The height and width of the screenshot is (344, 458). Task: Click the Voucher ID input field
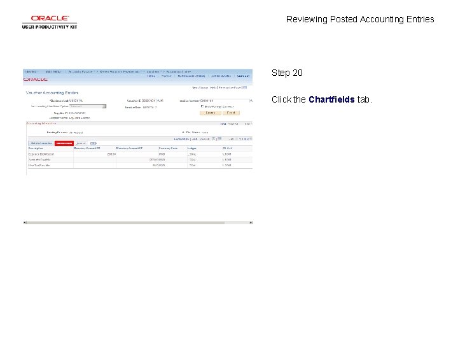pos(149,101)
